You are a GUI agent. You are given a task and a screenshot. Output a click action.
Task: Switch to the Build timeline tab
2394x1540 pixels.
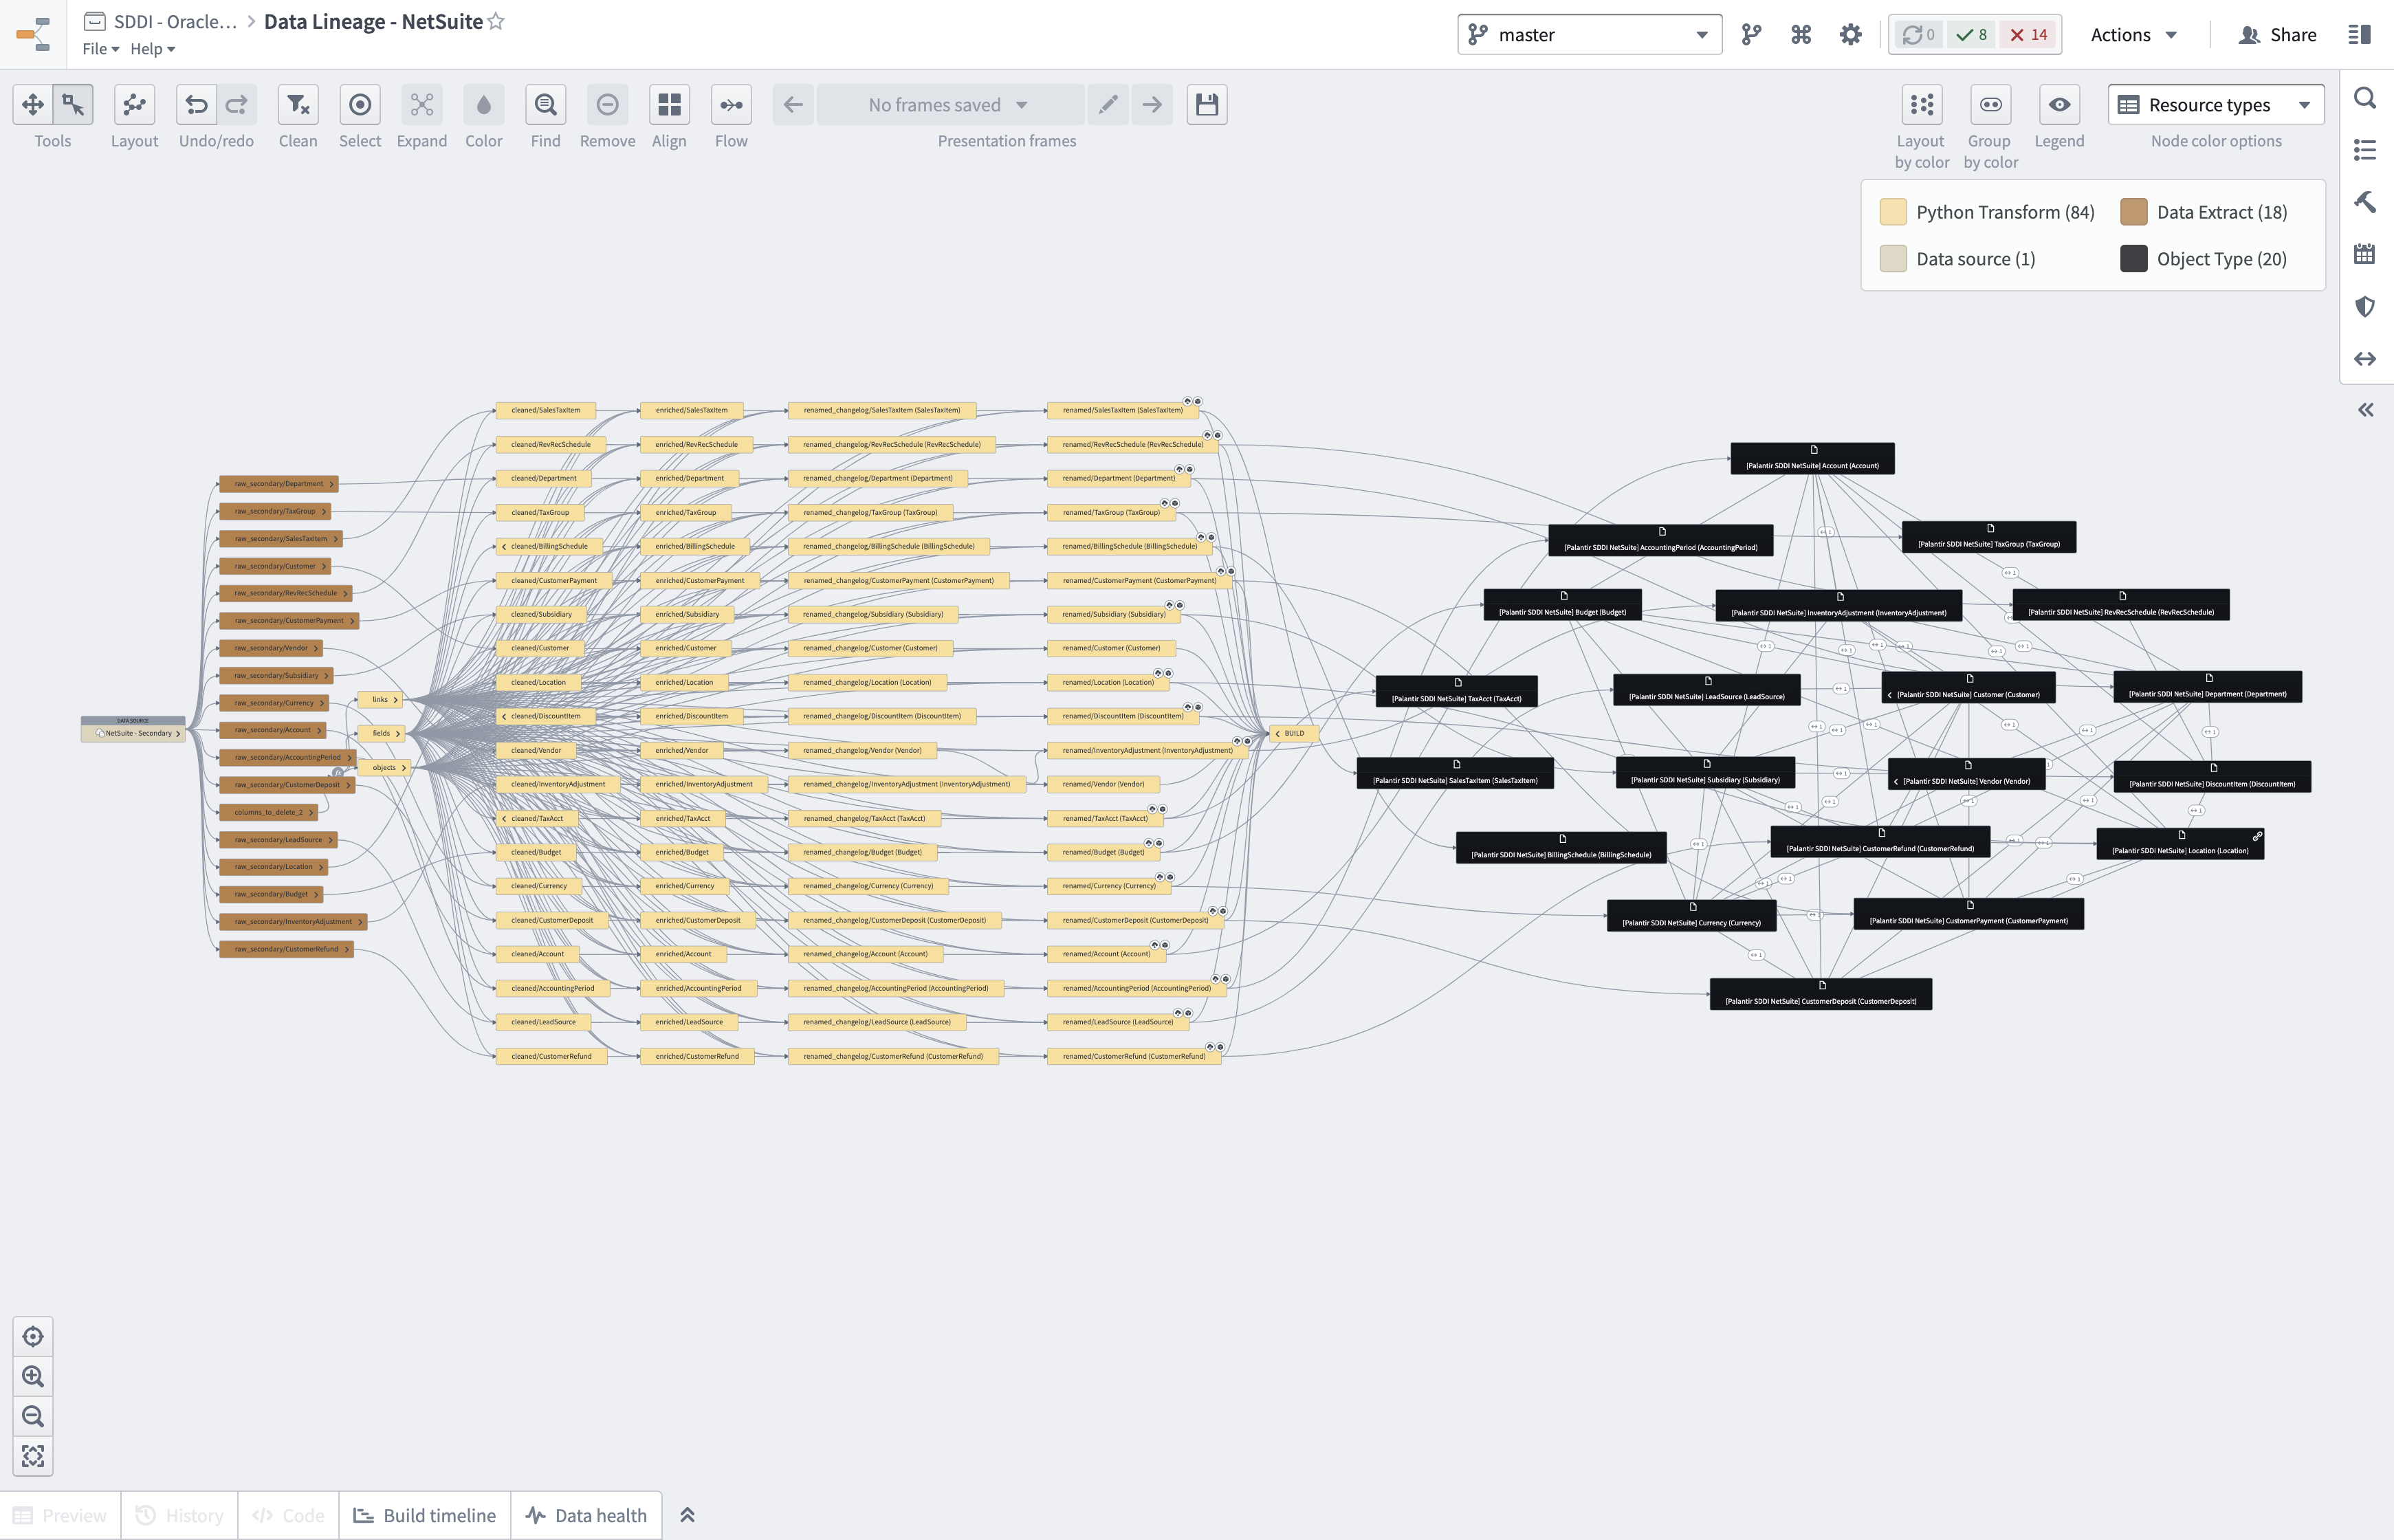click(x=425, y=1515)
